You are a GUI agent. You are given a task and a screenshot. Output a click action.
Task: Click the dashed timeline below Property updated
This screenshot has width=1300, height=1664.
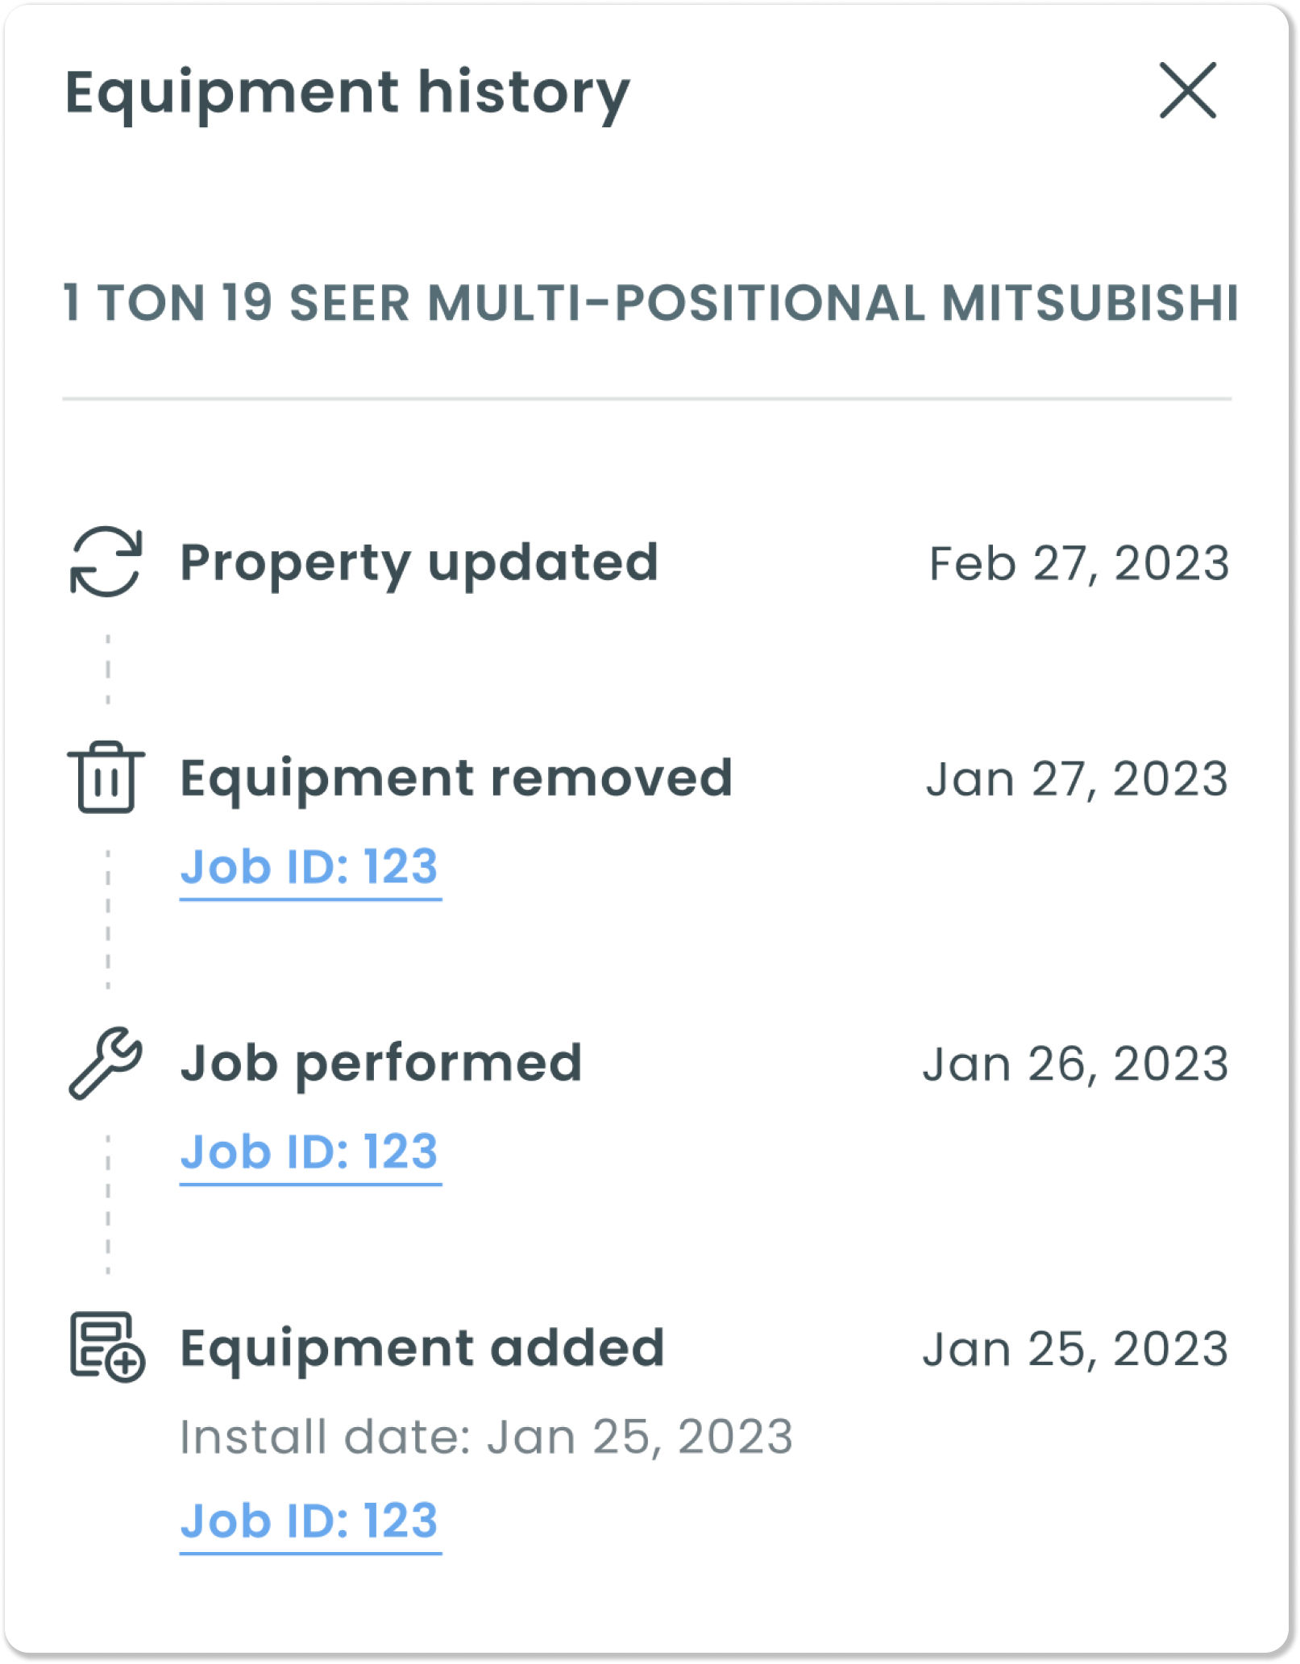pos(108,669)
